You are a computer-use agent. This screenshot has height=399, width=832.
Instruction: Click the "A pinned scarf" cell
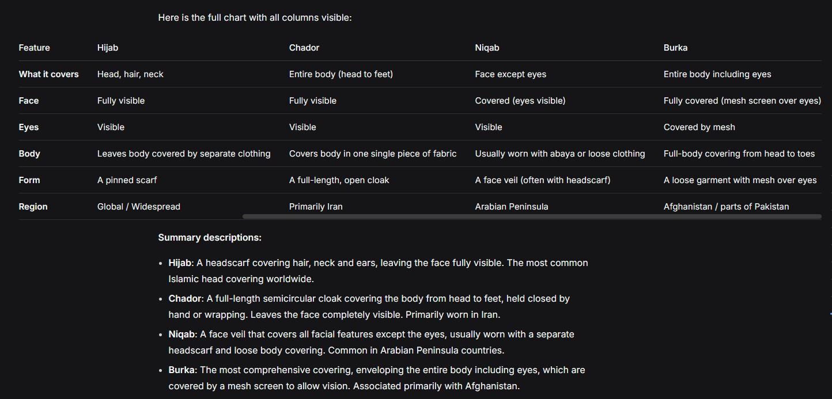(127, 180)
